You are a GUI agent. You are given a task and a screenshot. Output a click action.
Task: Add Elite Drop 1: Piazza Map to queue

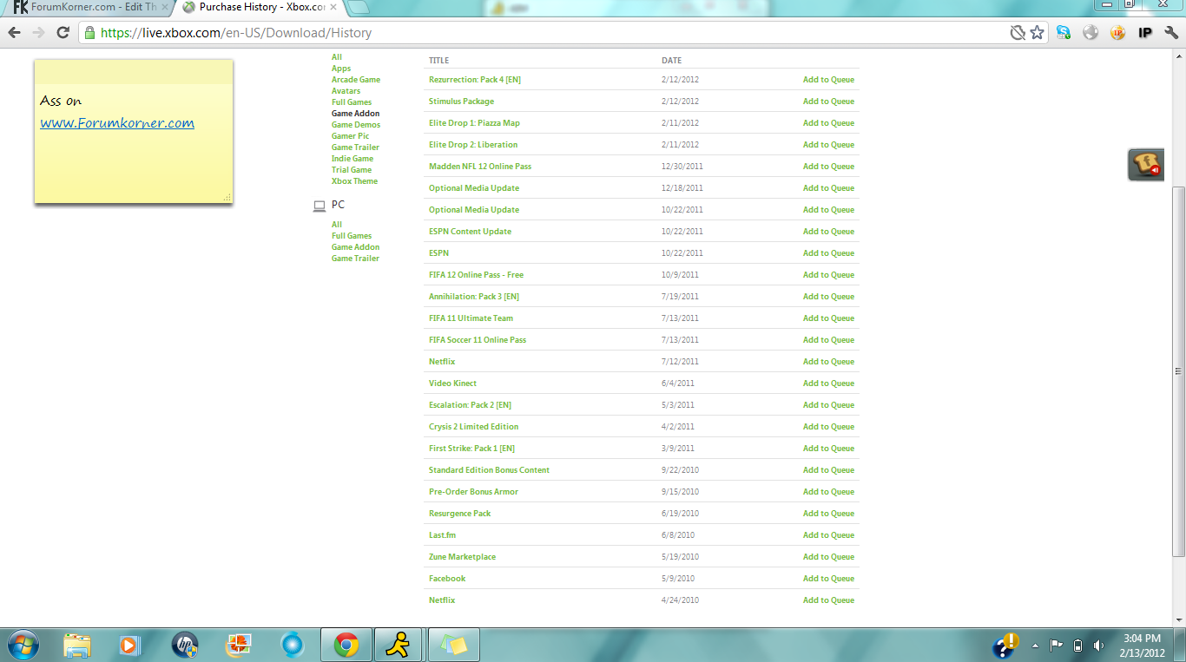pos(828,123)
